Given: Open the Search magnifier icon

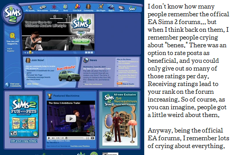Looking at the screenshot, I should pos(111,8).
